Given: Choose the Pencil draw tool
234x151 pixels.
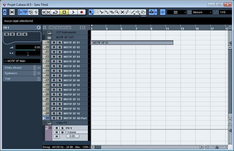Looking at the screenshot, I should click(127, 12).
